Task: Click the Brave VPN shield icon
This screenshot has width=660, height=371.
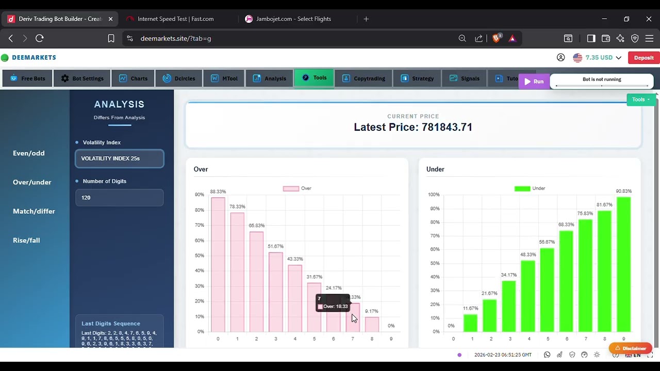Action: point(635,38)
